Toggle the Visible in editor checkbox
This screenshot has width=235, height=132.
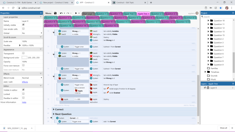point(23,90)
